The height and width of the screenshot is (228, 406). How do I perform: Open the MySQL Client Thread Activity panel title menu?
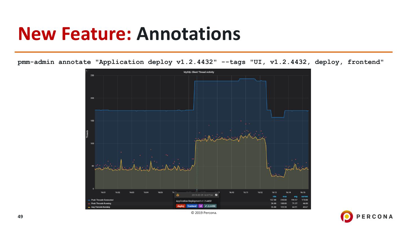(199, 72)
